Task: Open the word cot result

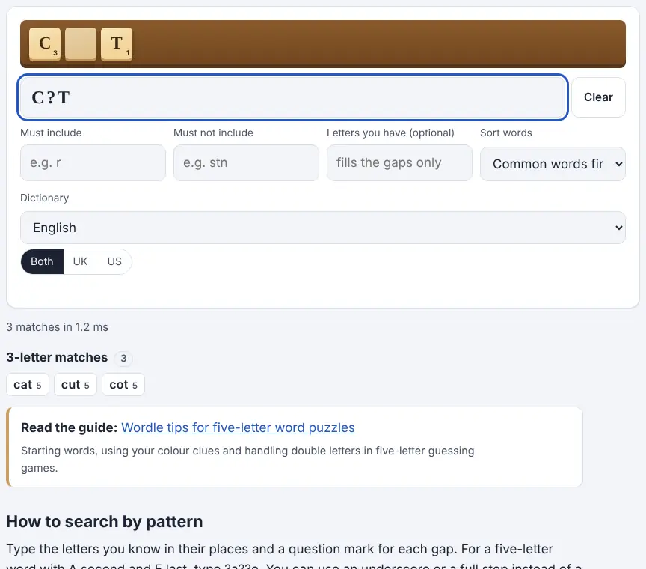Action: 123,385
